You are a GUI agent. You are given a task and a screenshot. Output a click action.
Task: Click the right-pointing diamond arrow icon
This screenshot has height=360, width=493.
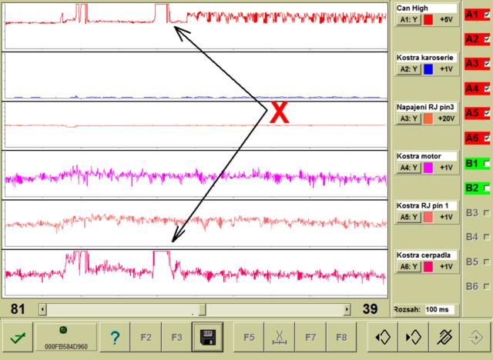coord(413,338)
